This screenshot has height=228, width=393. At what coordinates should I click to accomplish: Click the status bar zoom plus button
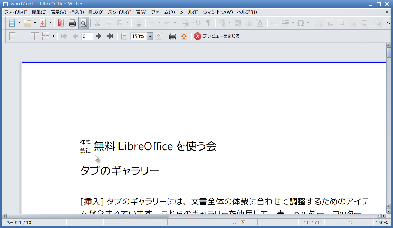369,223
